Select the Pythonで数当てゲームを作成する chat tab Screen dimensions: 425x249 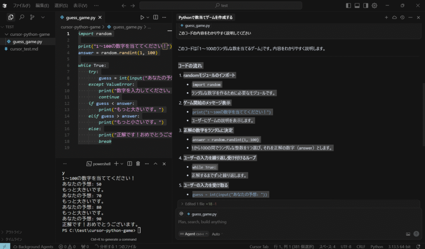tap(205, 17)
